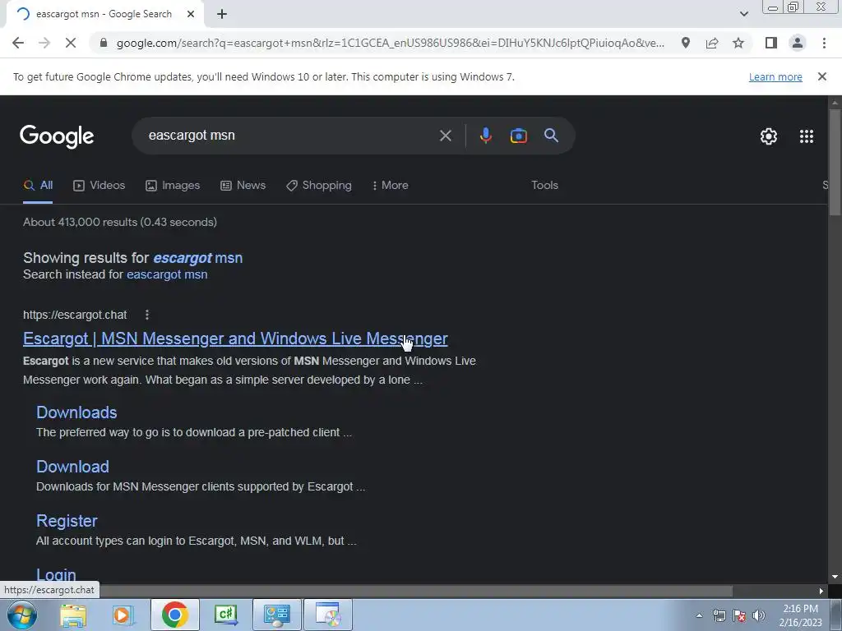842x631 pixels.
Task: Open a new browser tab
Action: (222, 14)
